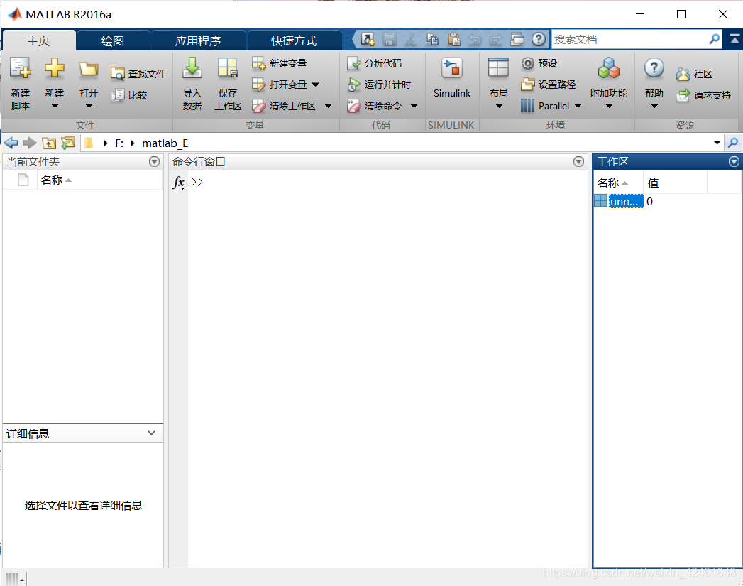Collapse the 详细信息 panel chevron
The height and width of the screenshot is (586, 743).
tap(151, 433)
